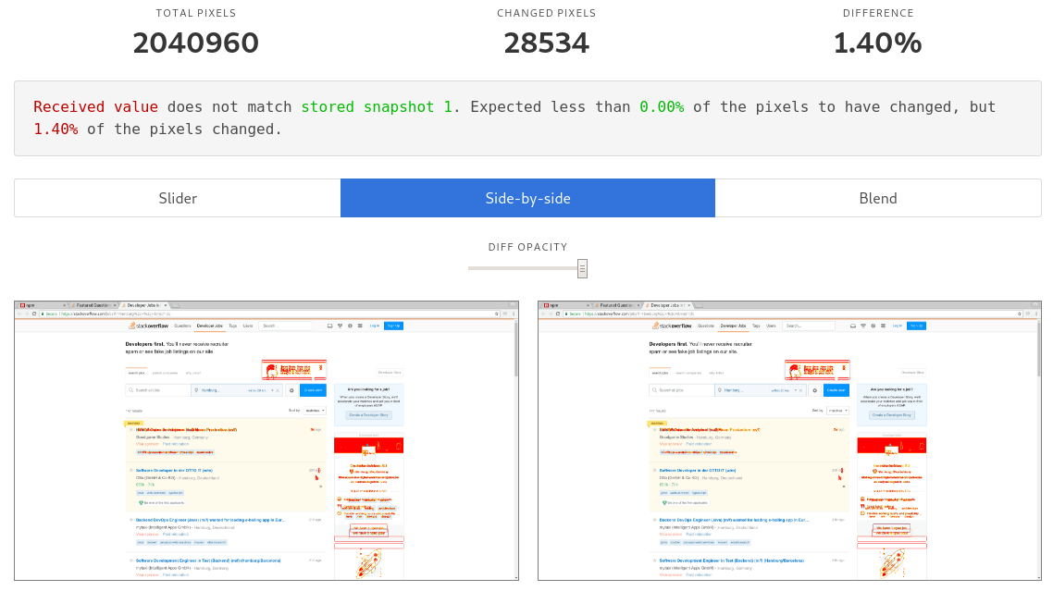Click the 'DIFFERENCE' heading
The image size is (1053, 591).
point(878,13)
